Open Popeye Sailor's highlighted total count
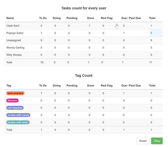 (151, 33)
